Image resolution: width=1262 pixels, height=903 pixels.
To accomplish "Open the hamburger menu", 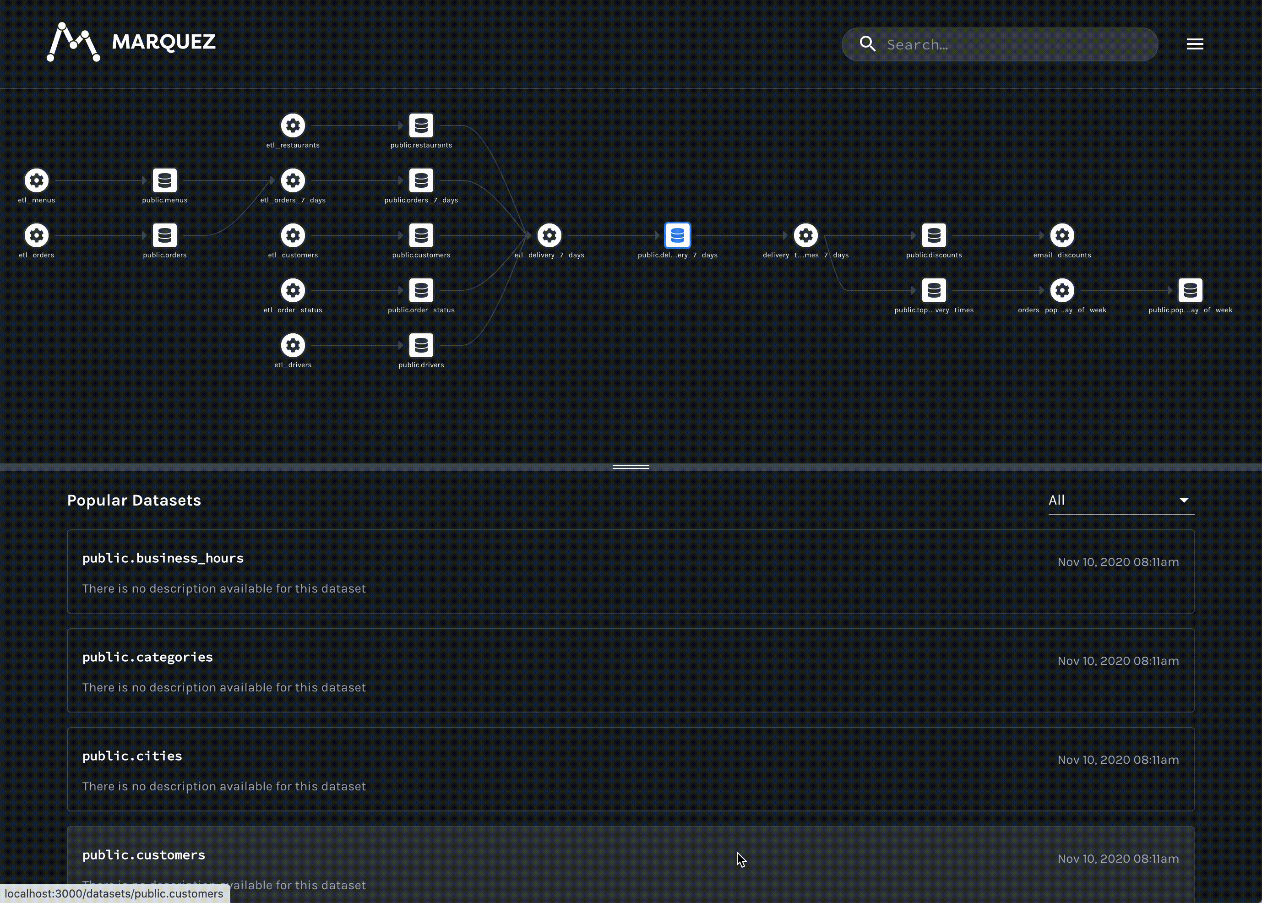I will 1194,44.
